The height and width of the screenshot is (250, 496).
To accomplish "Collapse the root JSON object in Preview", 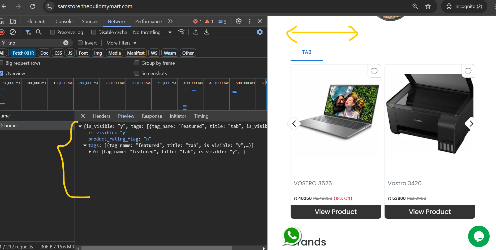I will coord(80,126).
